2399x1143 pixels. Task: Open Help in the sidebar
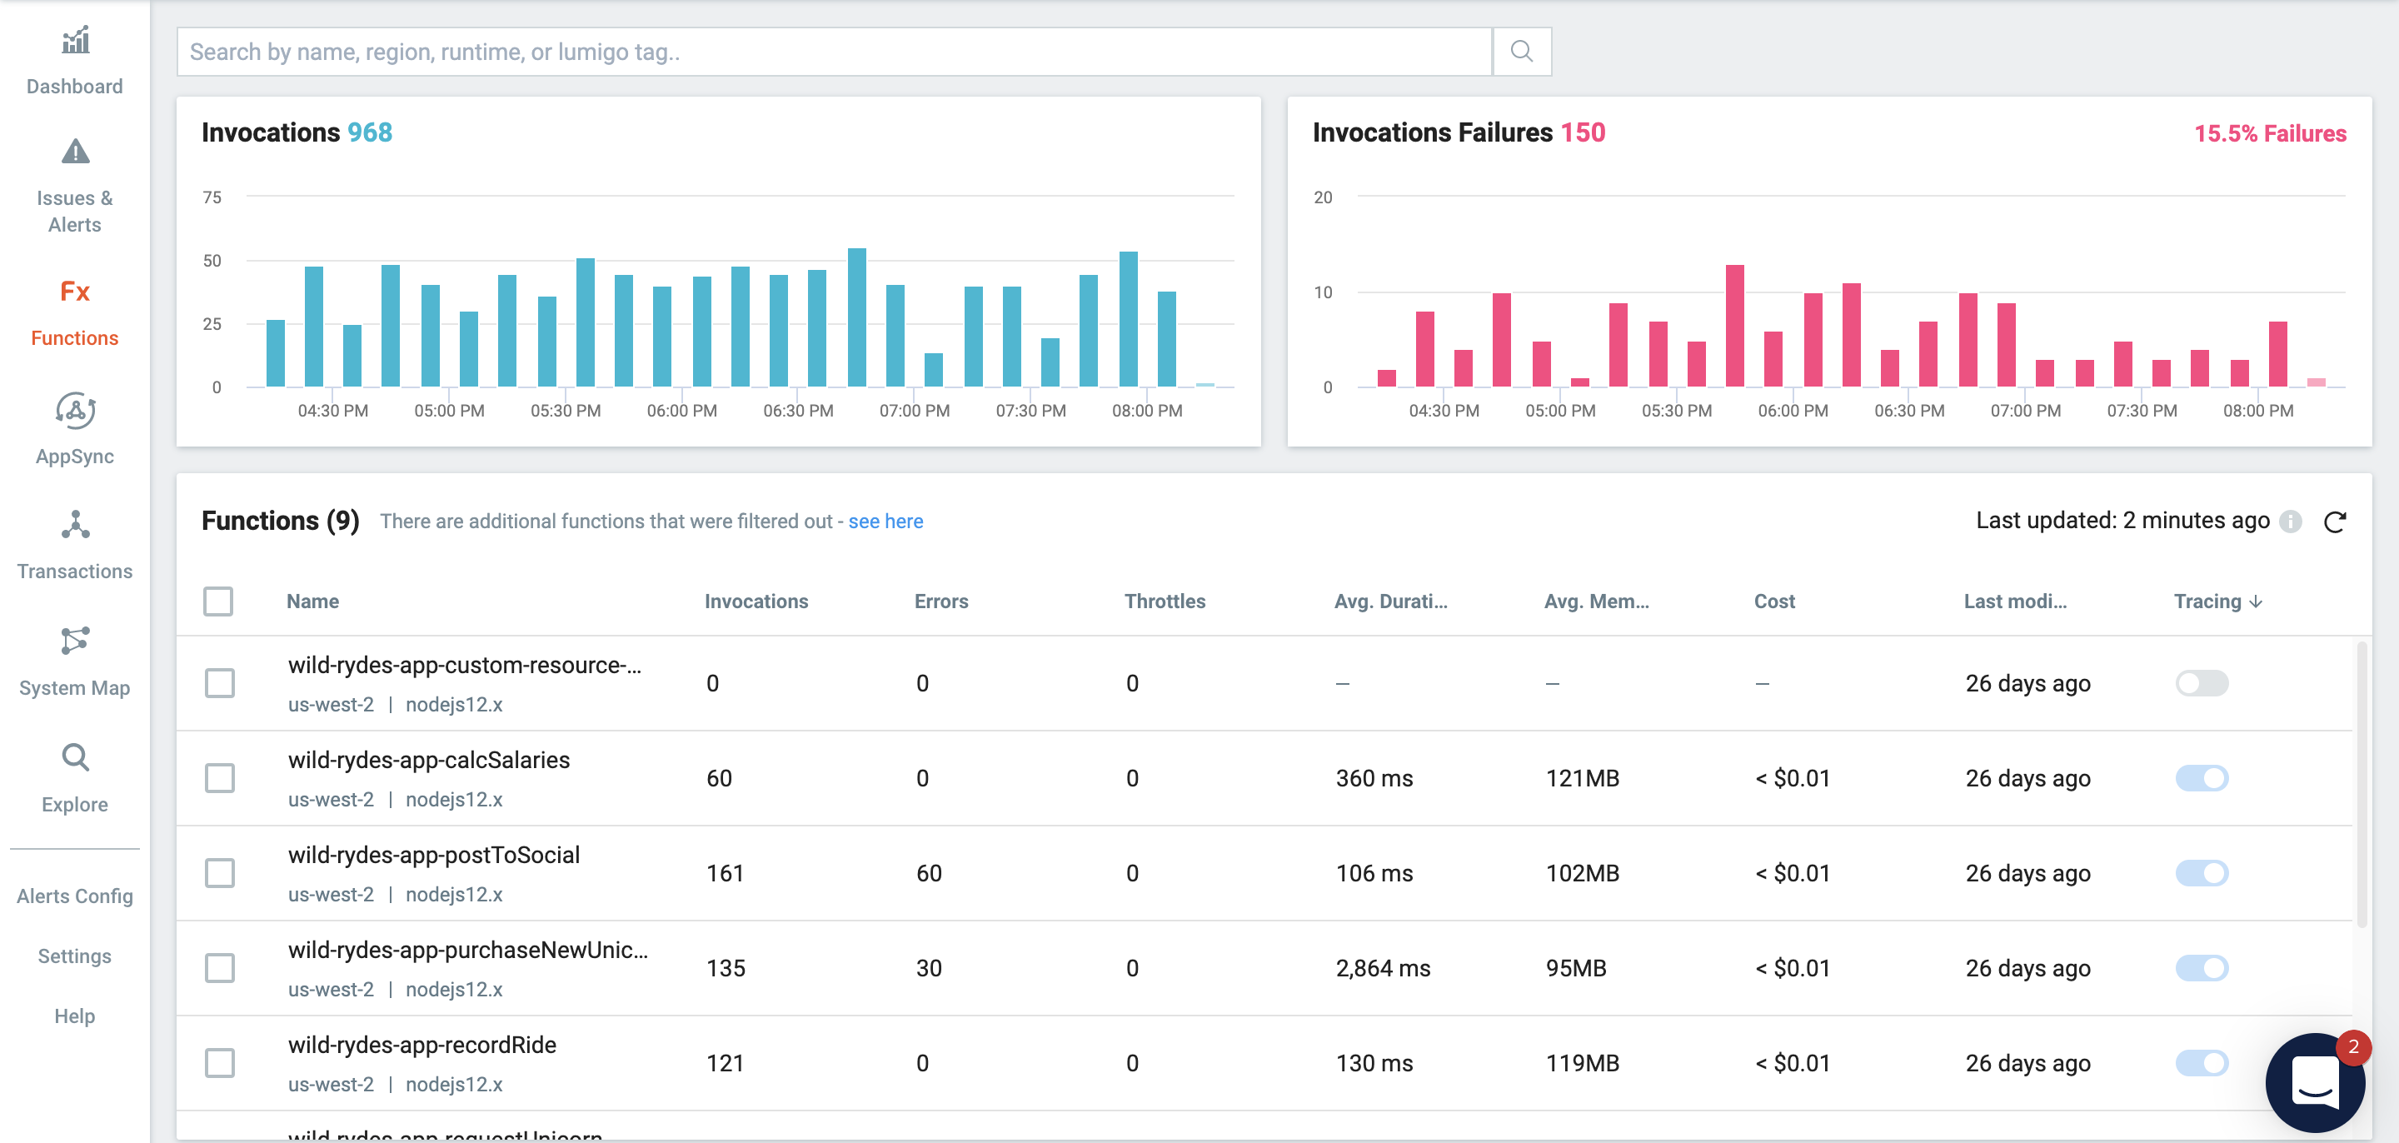[x=74, y=1016]
